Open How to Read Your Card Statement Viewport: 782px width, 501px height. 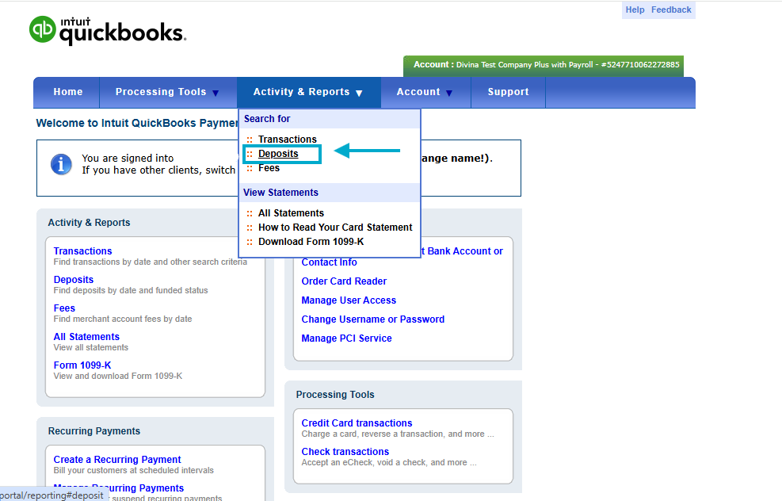tap(335, 228)
